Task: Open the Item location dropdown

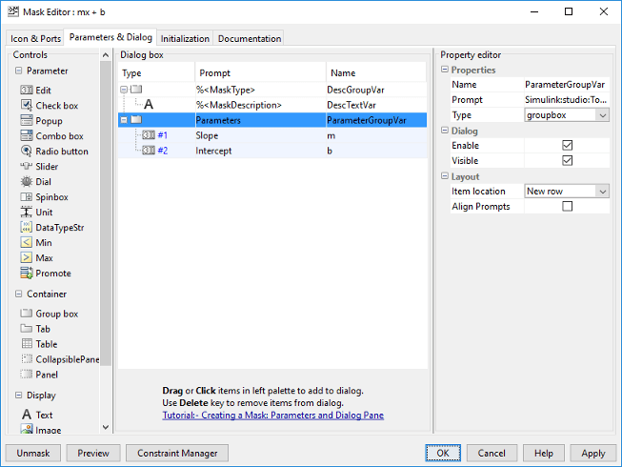Action: (602, 192)
